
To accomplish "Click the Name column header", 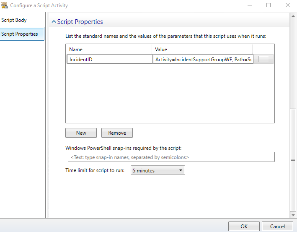I will tap(109, 50).
